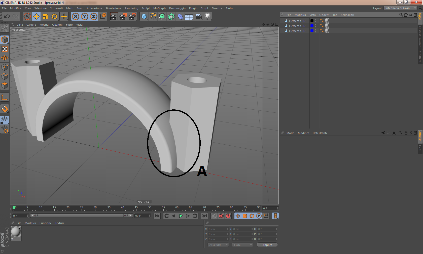This screenshot has height=254, width=423.
Task: Open the Simulazione menu
Action: point(113,8)
